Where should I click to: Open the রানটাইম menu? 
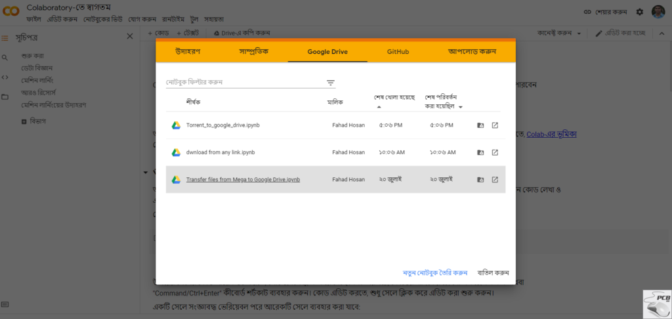click(x=173, y=19)
